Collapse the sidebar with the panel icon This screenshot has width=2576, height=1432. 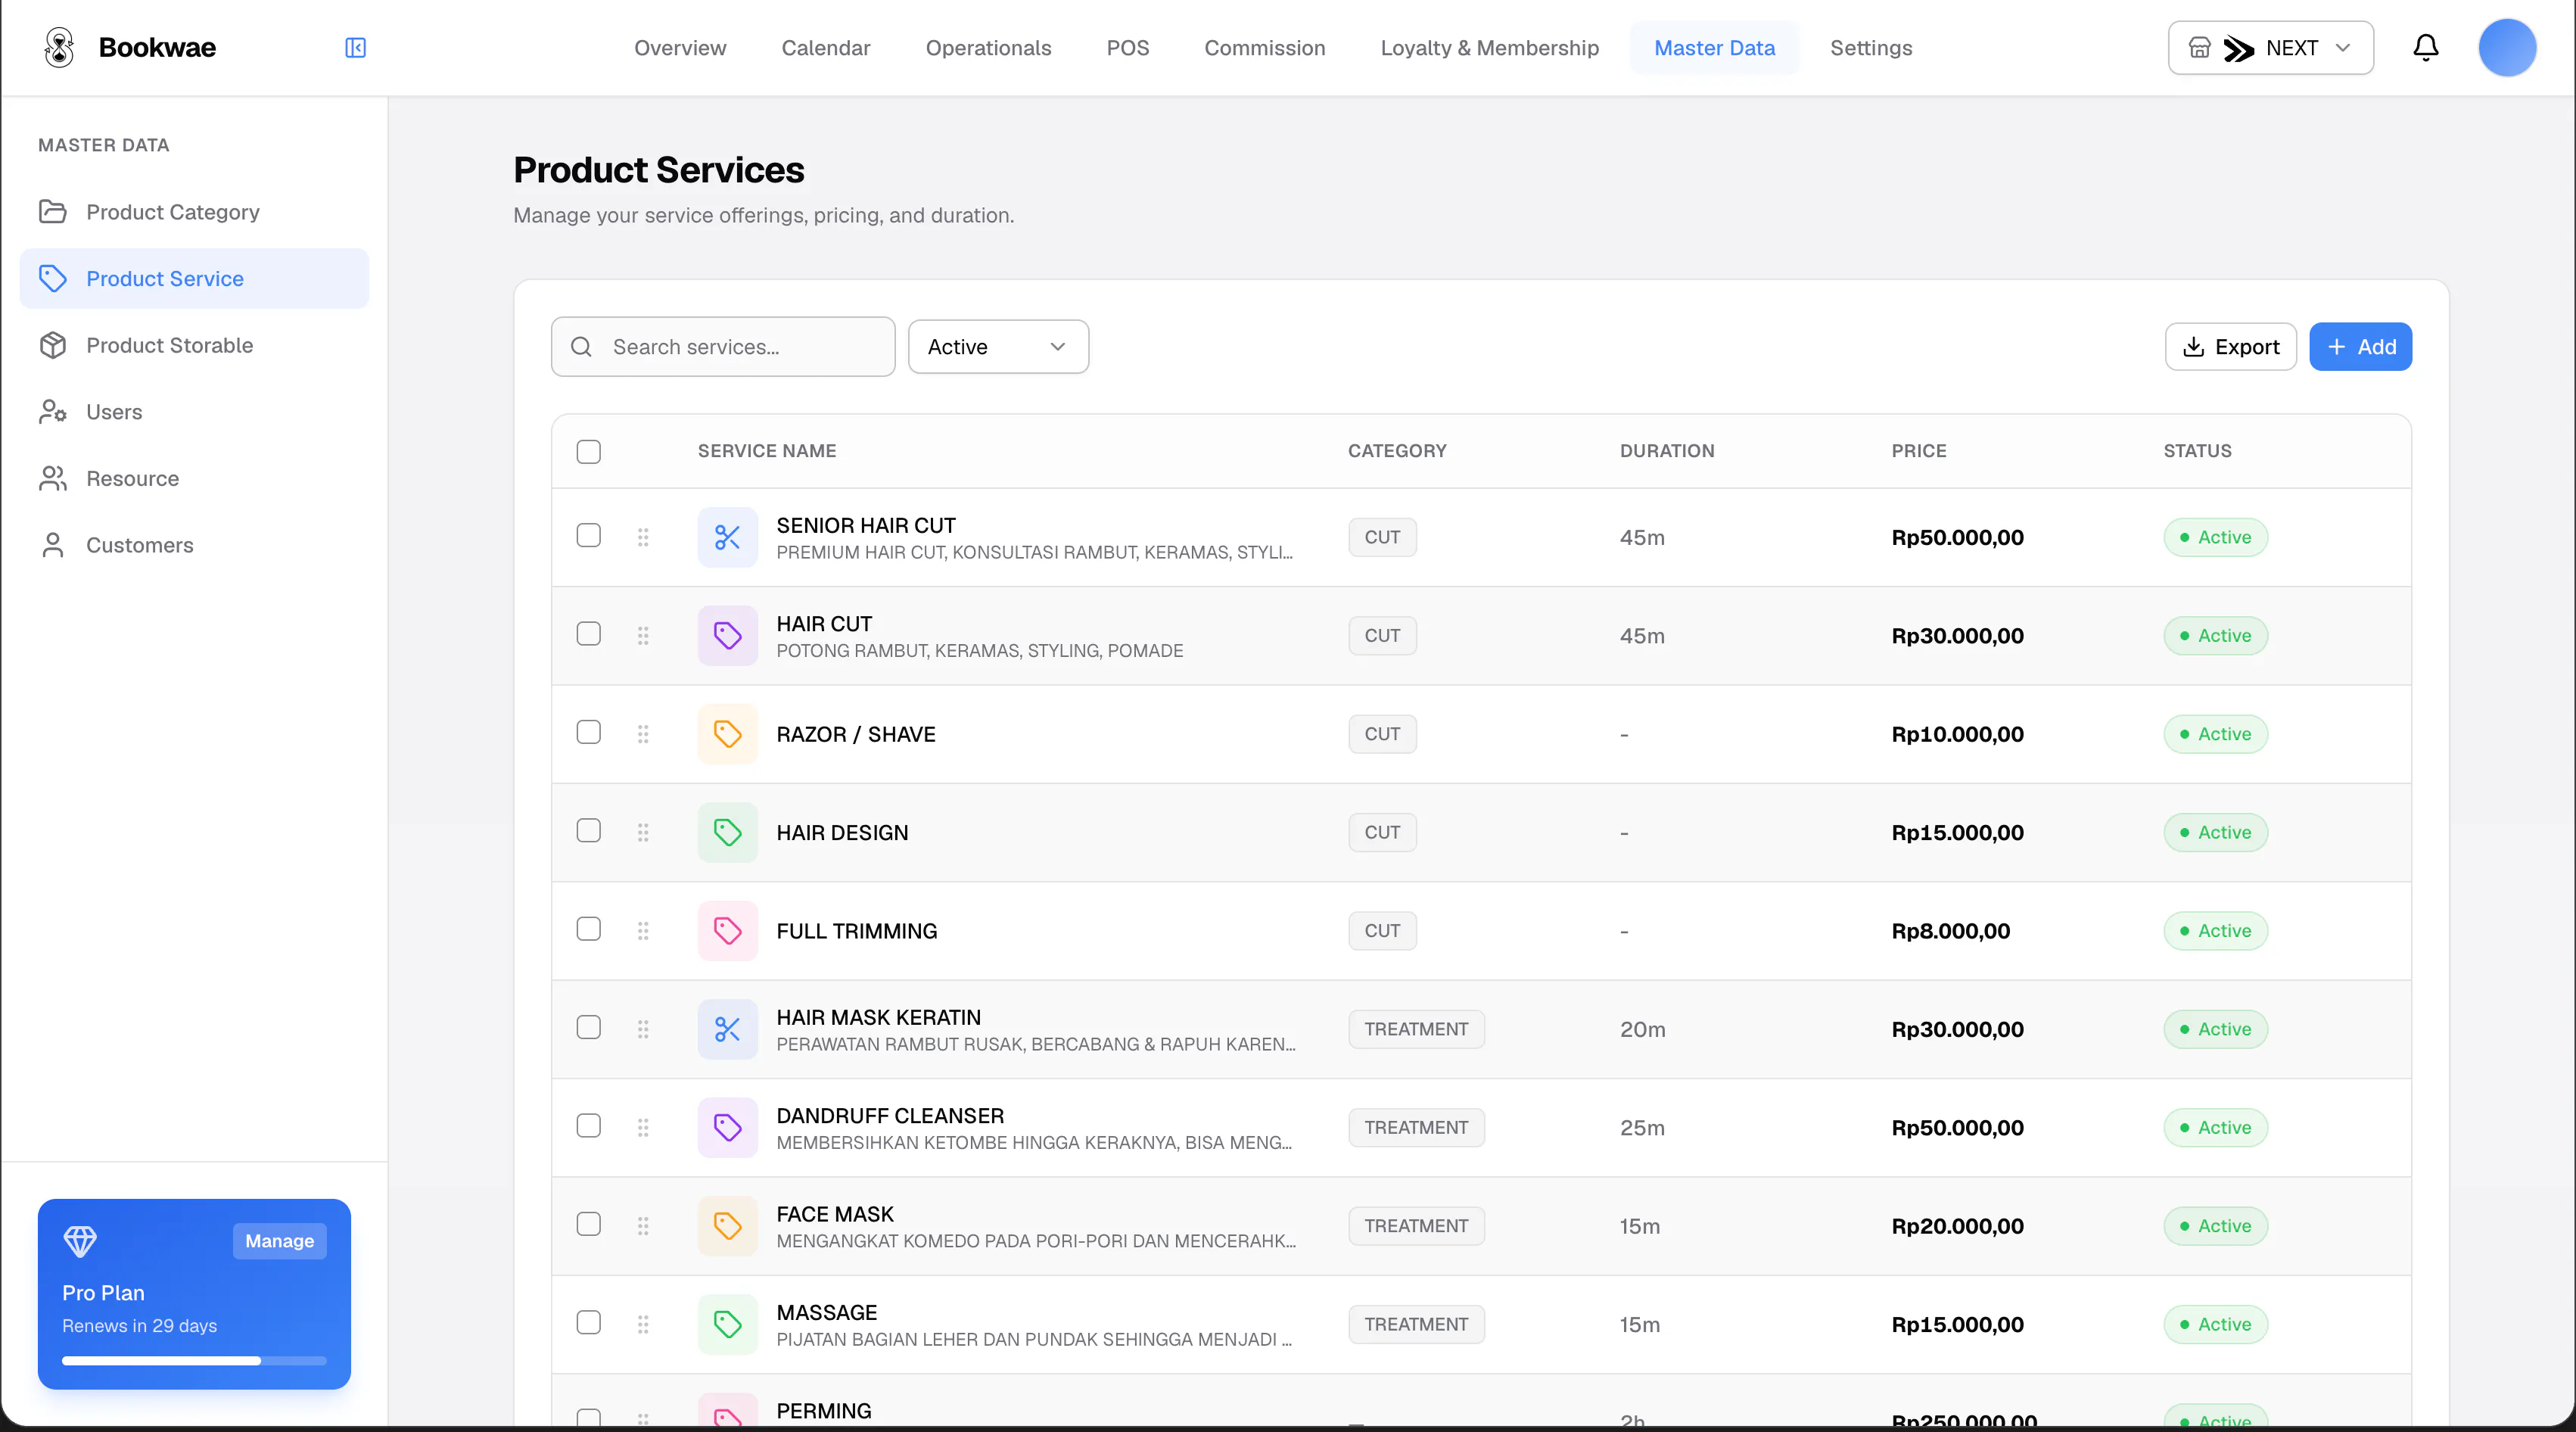click(355, 48)
